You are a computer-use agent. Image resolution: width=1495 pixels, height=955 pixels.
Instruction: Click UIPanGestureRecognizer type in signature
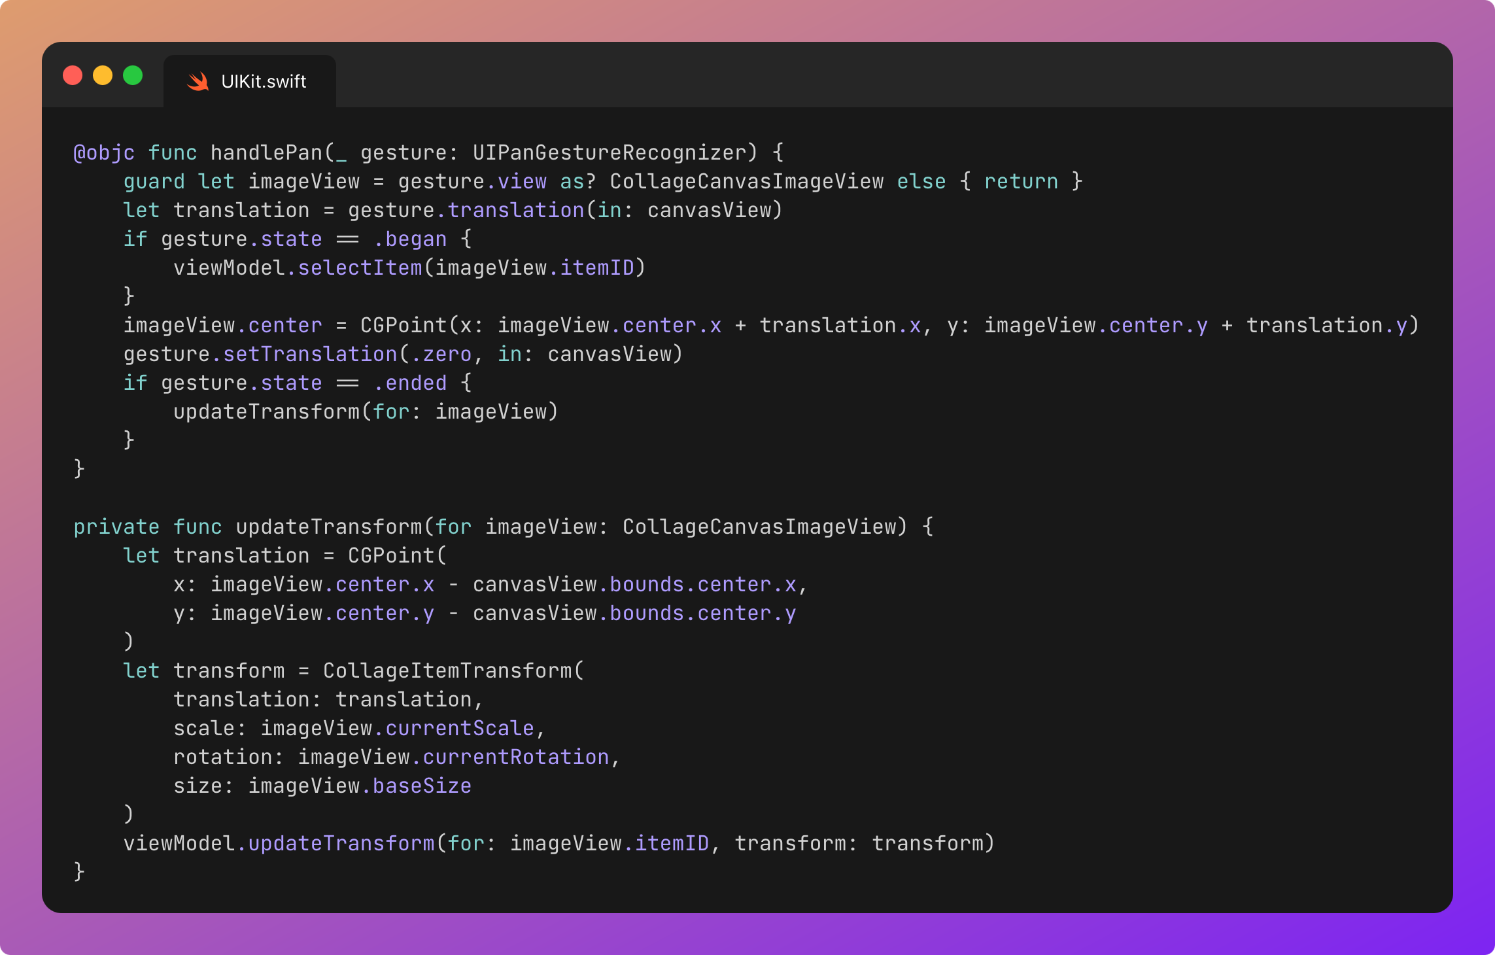click(610, 152)
